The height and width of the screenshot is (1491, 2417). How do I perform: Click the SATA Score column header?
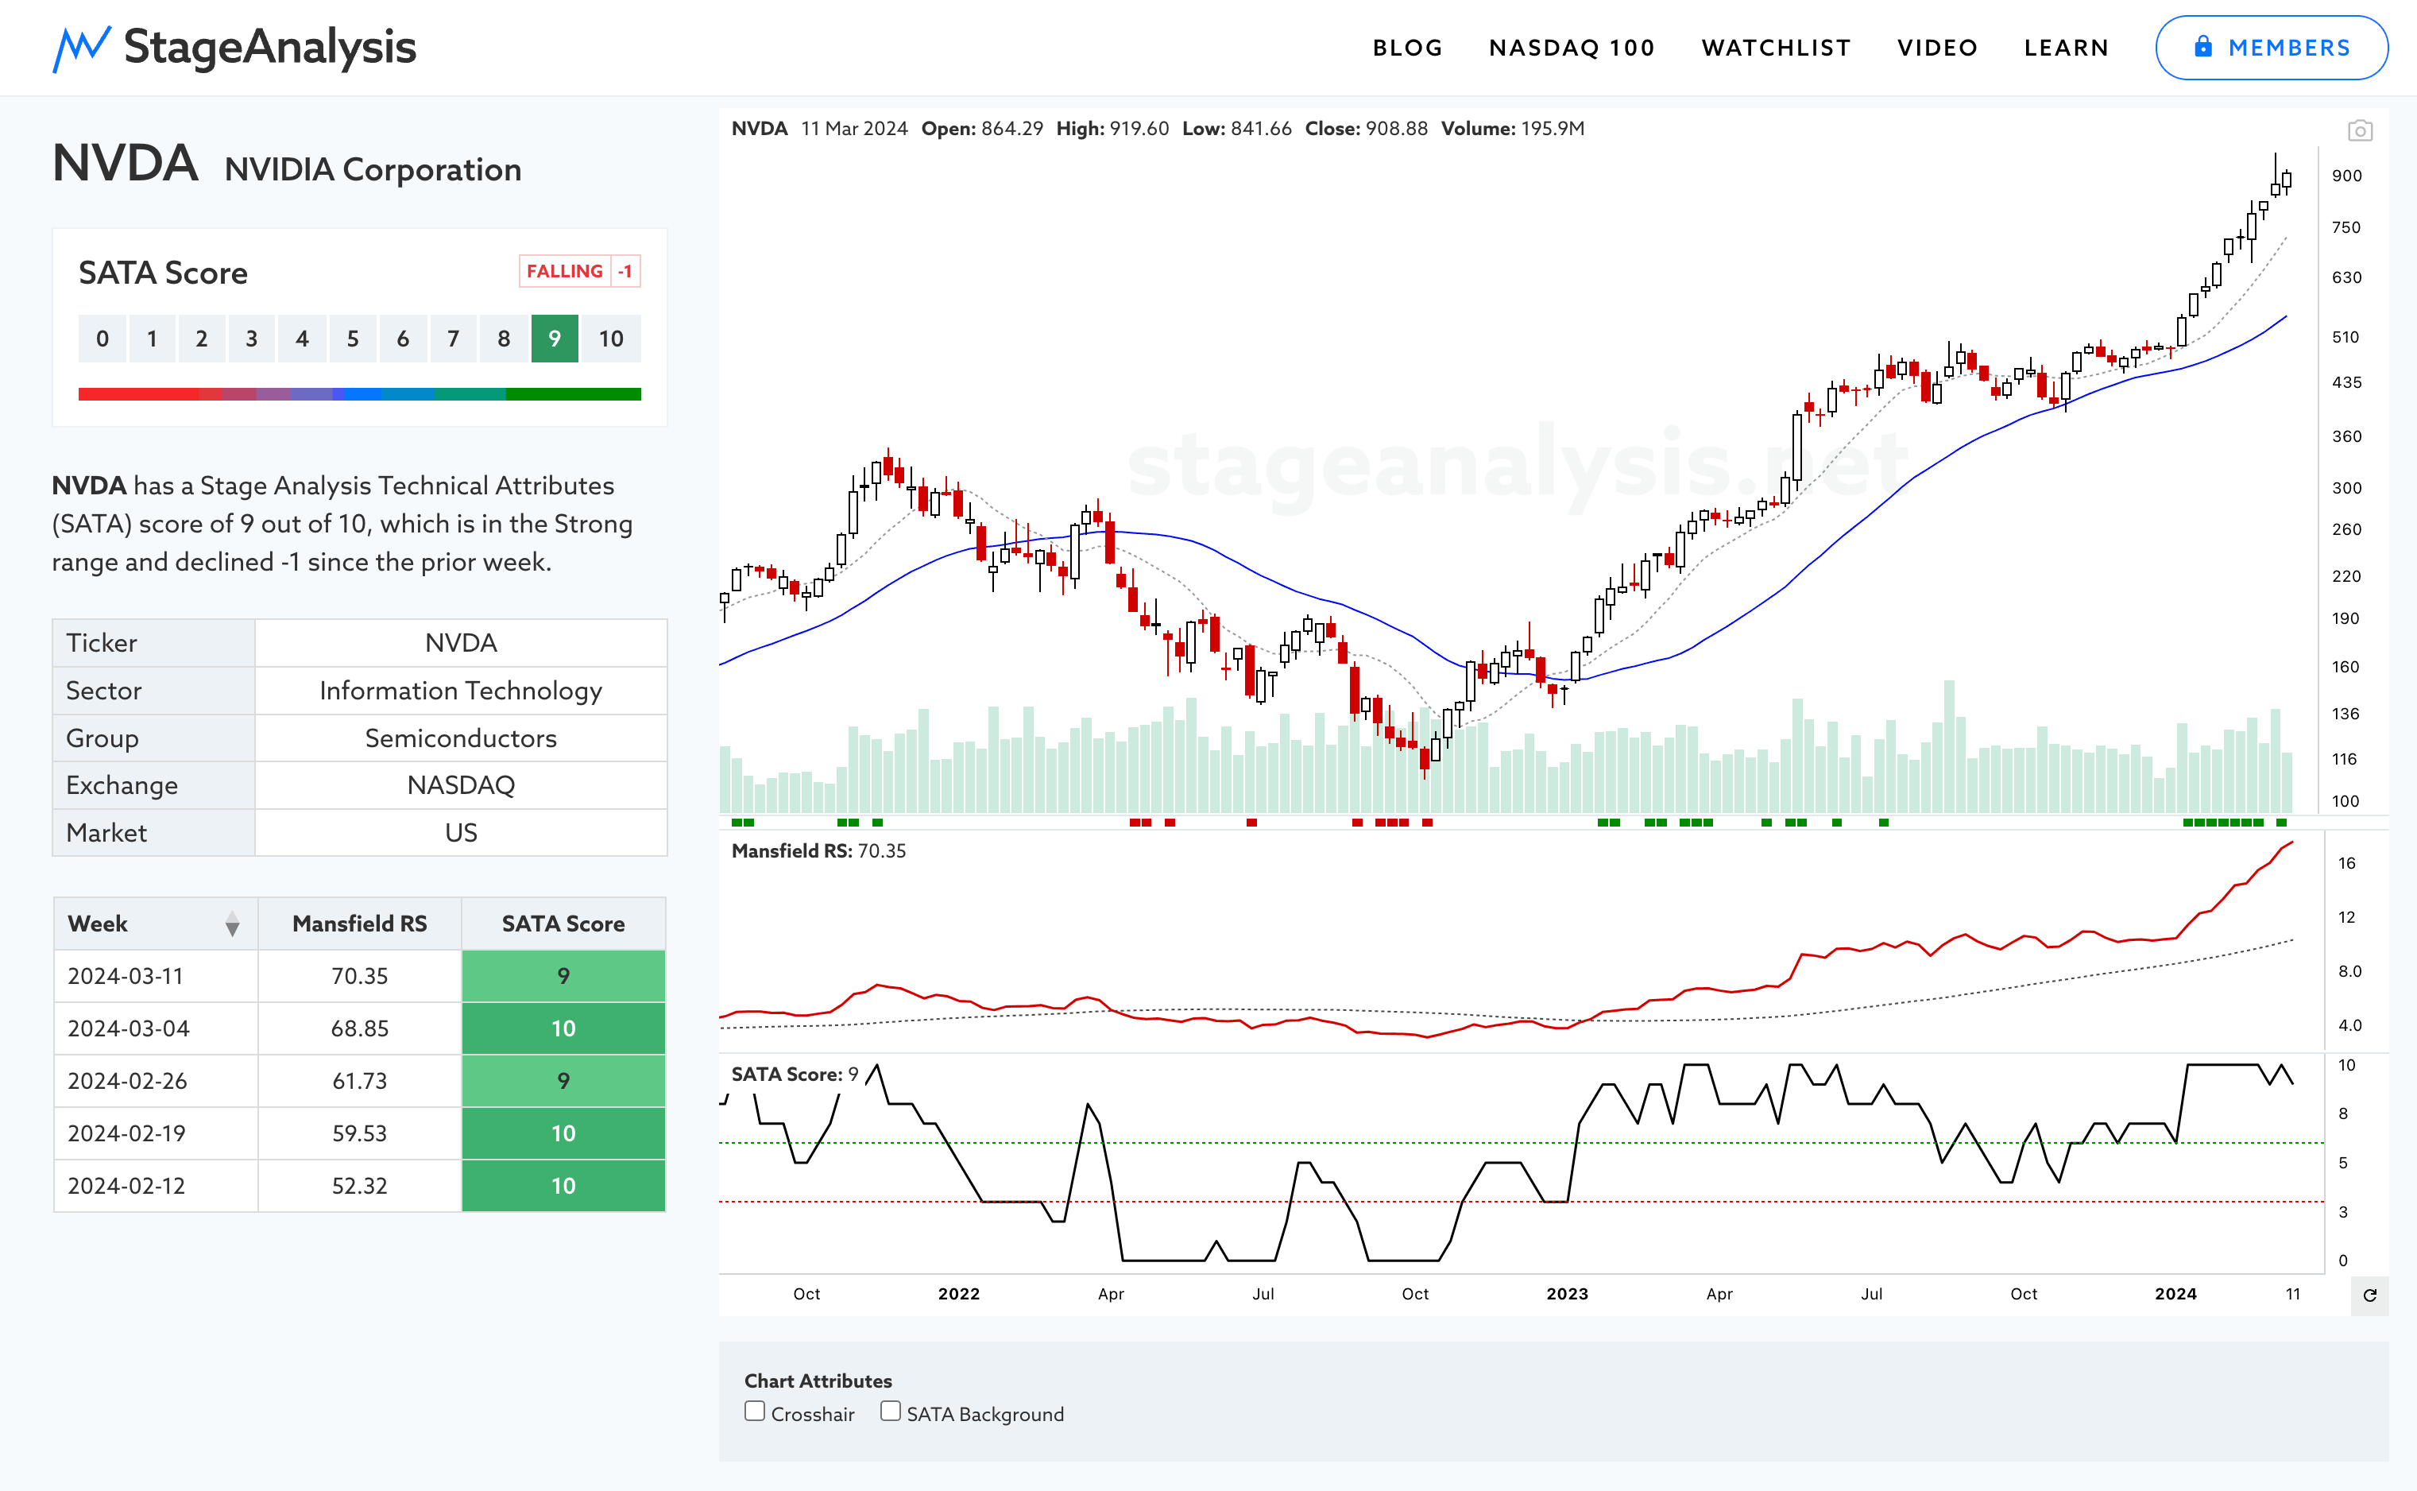tap(563, 924)
